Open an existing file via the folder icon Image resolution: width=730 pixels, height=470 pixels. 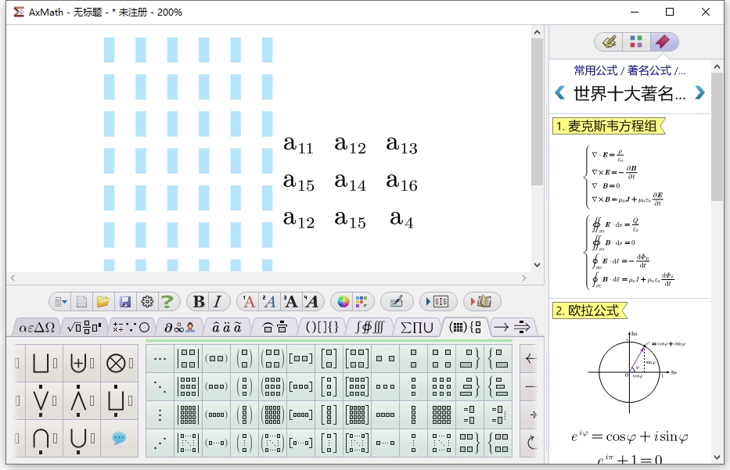click(x=105, y=301)
